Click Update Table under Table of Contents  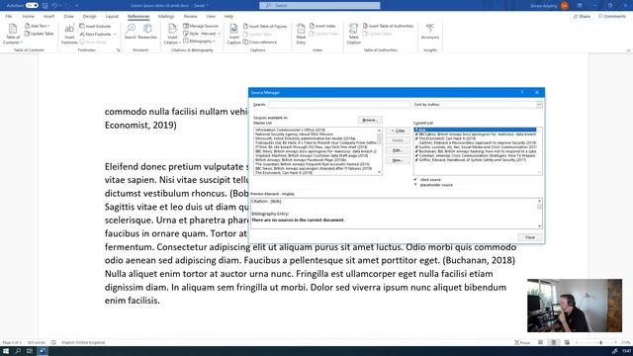(40, 34)
